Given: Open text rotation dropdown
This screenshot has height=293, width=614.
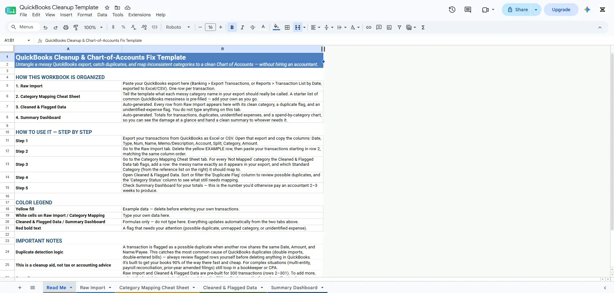Looking at the screenshot, I should click(355, 27).
